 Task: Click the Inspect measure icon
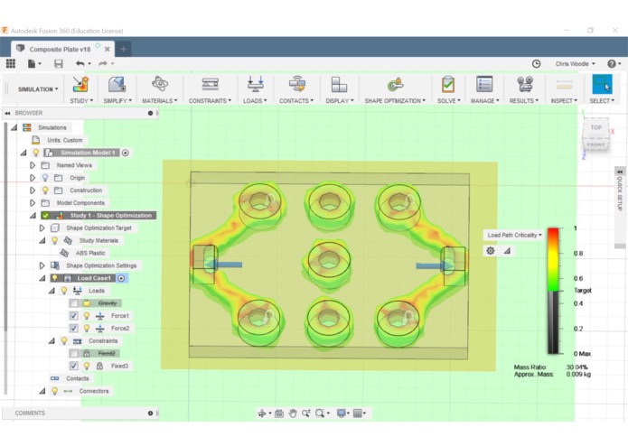[x=564, y=84]
